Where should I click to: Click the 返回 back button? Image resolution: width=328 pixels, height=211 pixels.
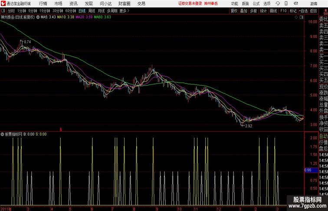coord(313,11)
